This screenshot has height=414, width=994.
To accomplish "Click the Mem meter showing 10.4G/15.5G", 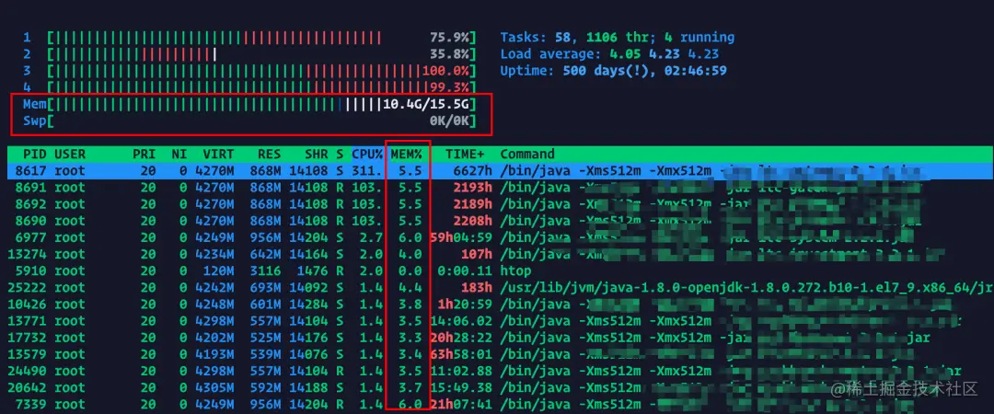I will [249, 104].
